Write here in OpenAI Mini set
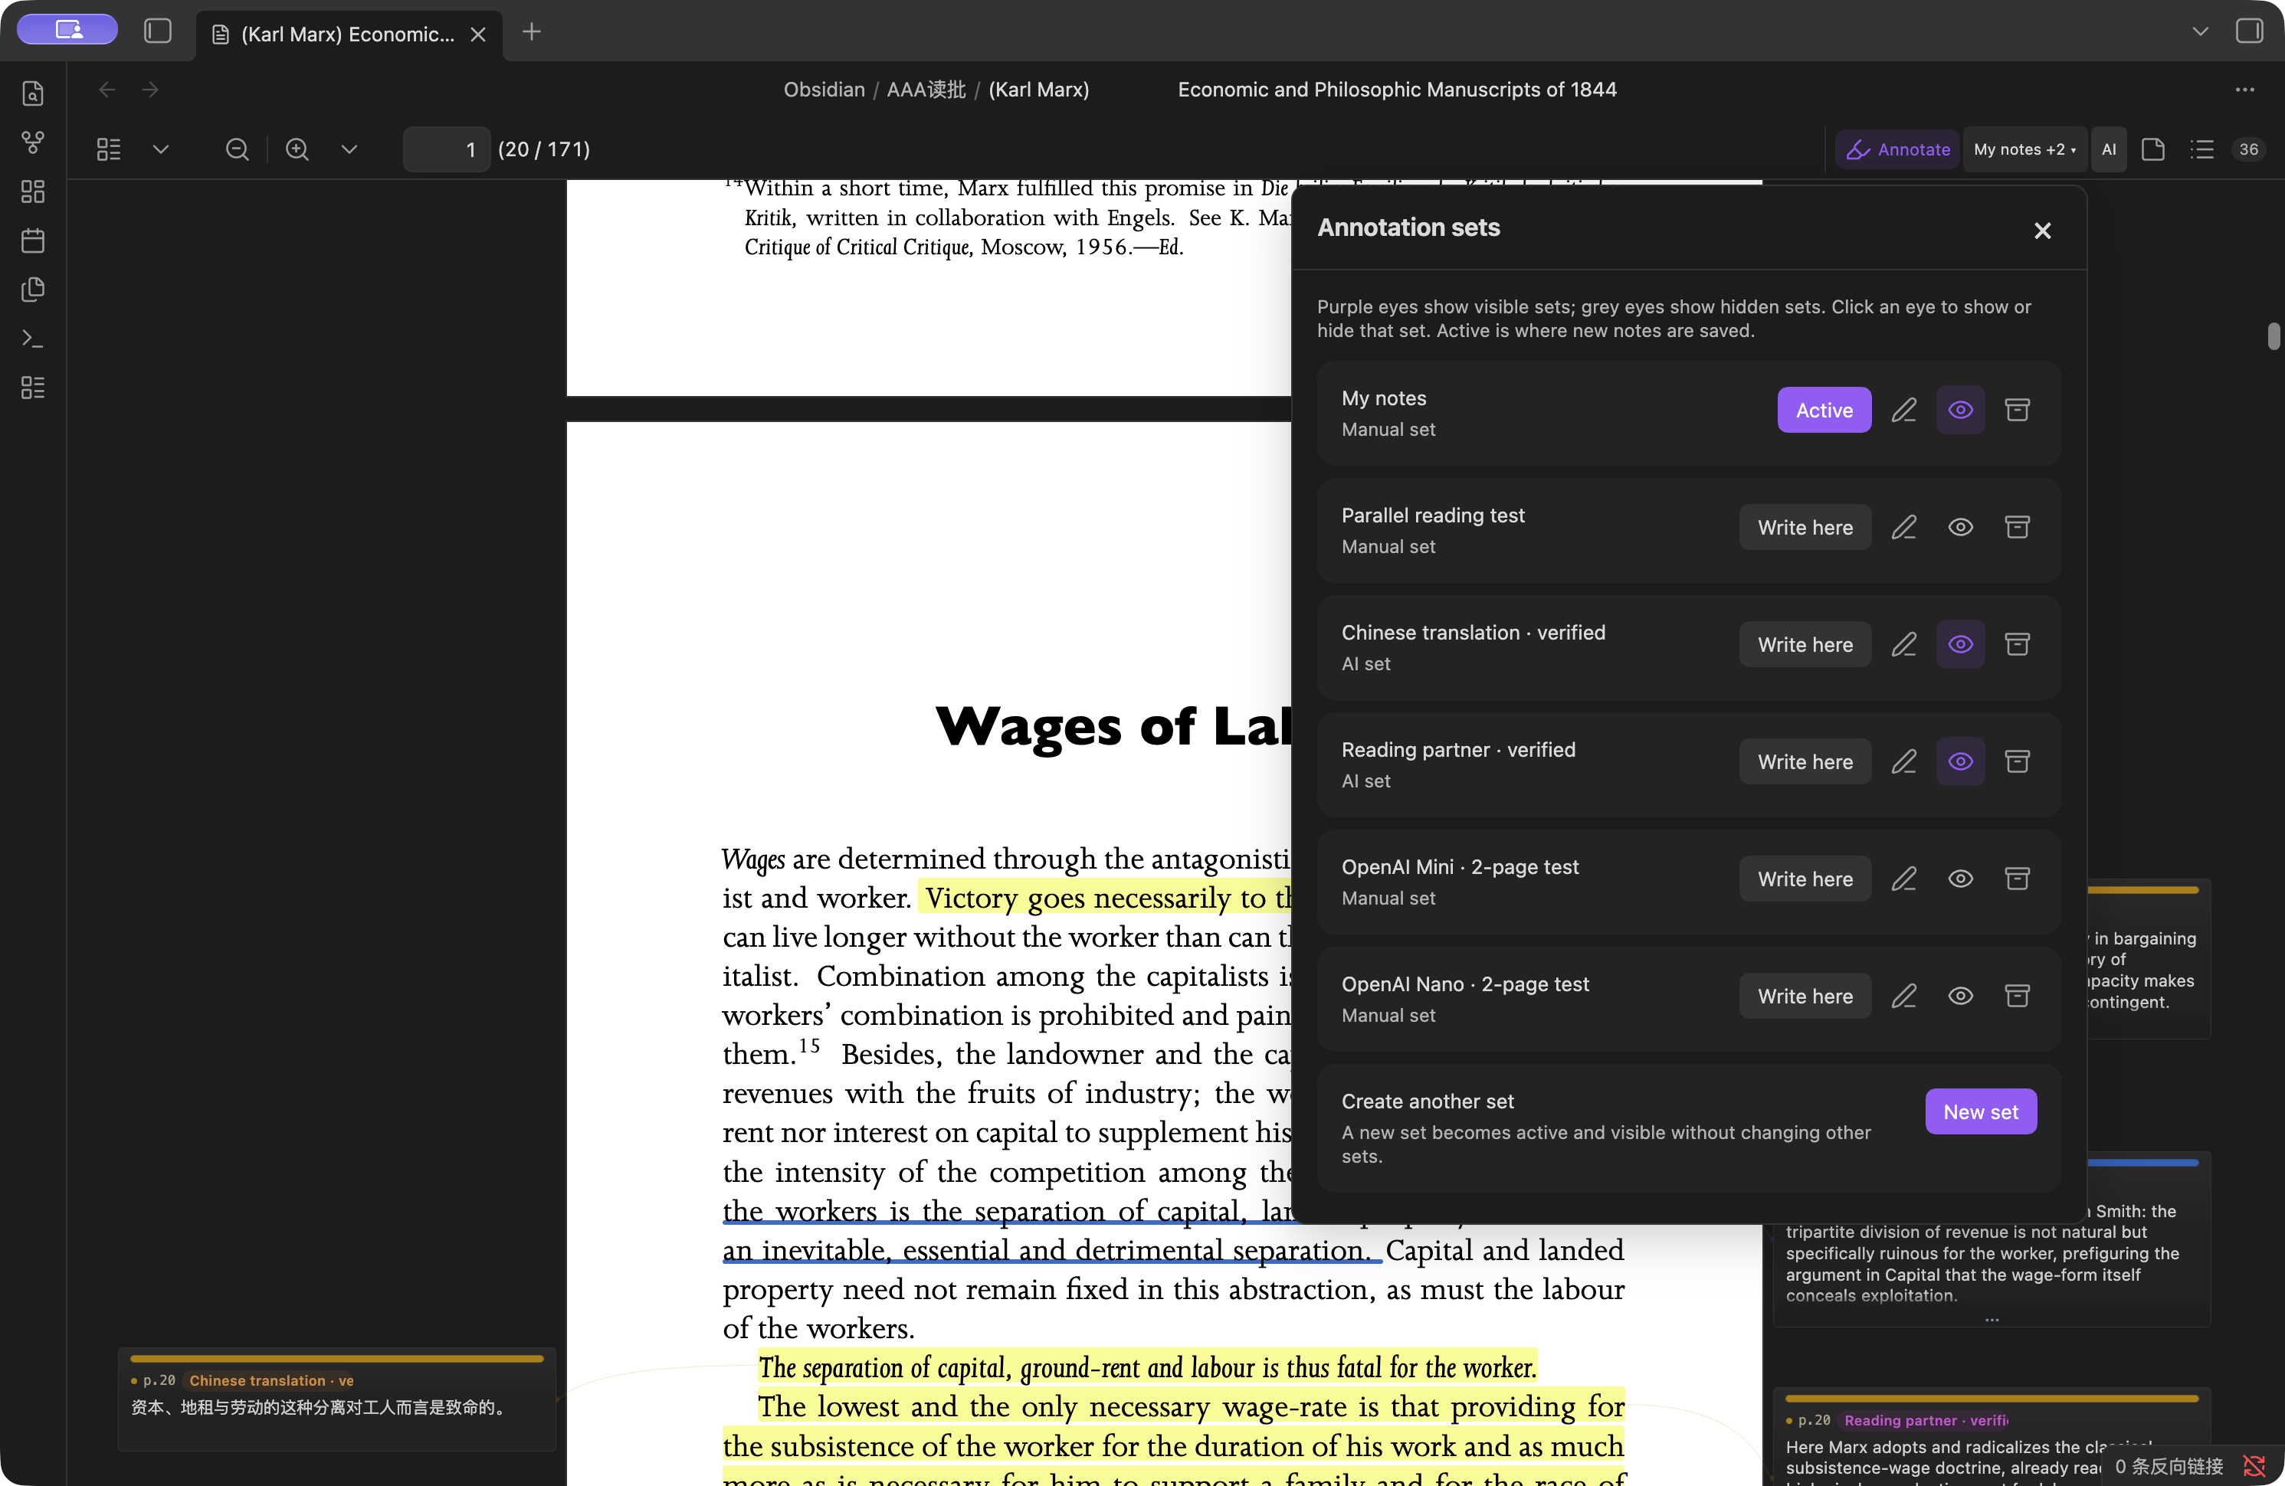 (x=1805, y=879)
